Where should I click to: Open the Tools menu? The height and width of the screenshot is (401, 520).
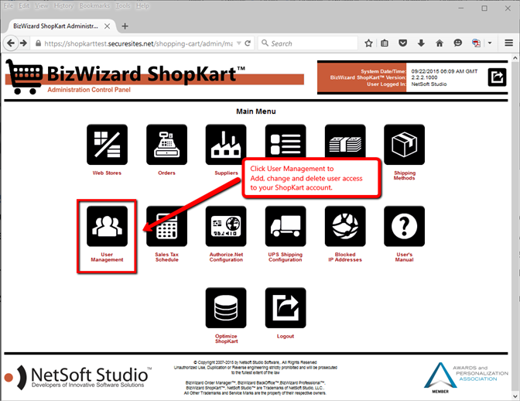pyautogui.click(x=123, y=6)
